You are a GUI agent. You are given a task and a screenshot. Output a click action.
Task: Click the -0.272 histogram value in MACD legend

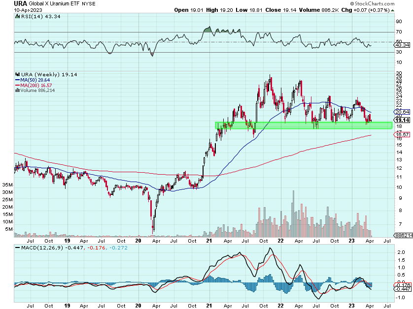(x=118, y=247)
